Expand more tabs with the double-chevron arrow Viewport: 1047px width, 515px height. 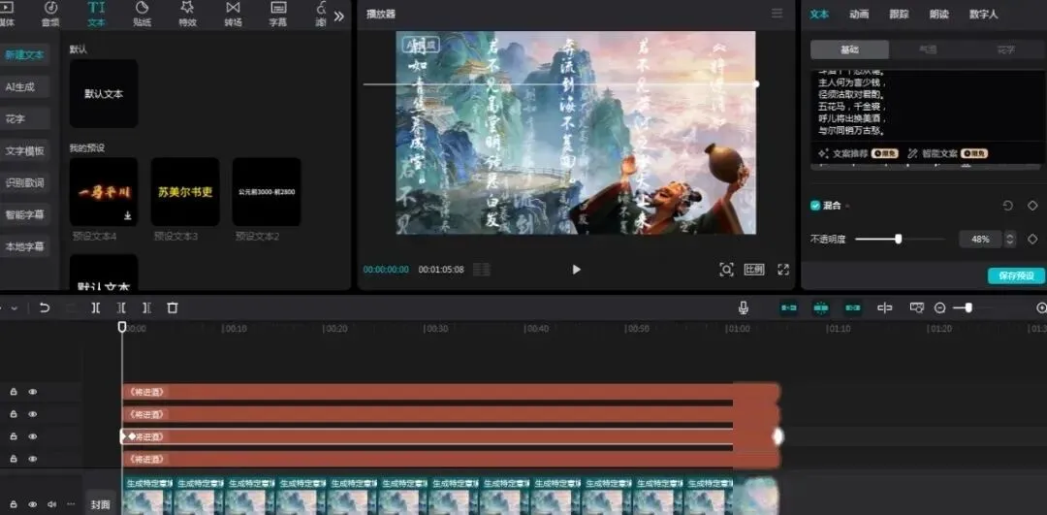[x=339, y=16]
